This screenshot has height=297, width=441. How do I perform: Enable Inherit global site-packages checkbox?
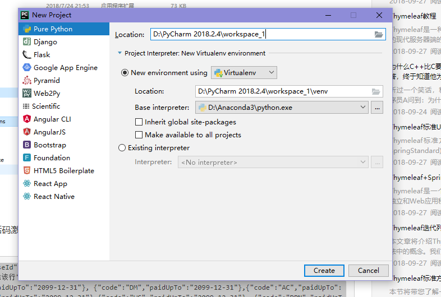[139, 122]
